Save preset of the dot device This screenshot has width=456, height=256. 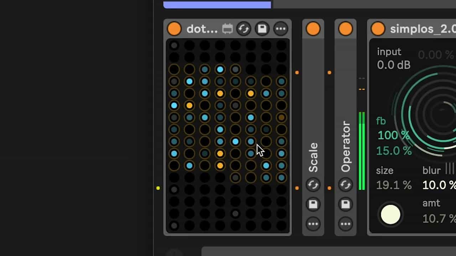pos(262,29)
